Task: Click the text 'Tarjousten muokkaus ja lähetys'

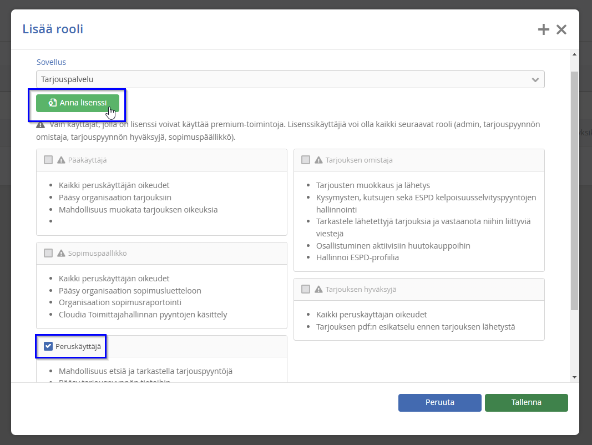Action: pyautogui.click(x=373, y=185)
